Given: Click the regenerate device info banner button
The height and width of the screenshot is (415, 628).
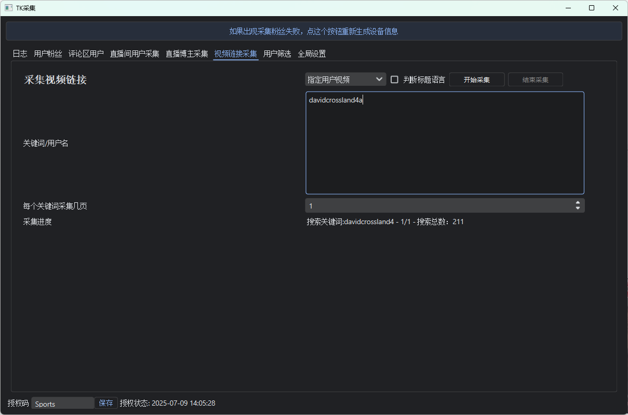Looking at the screenshot, I should coord(314,31).
